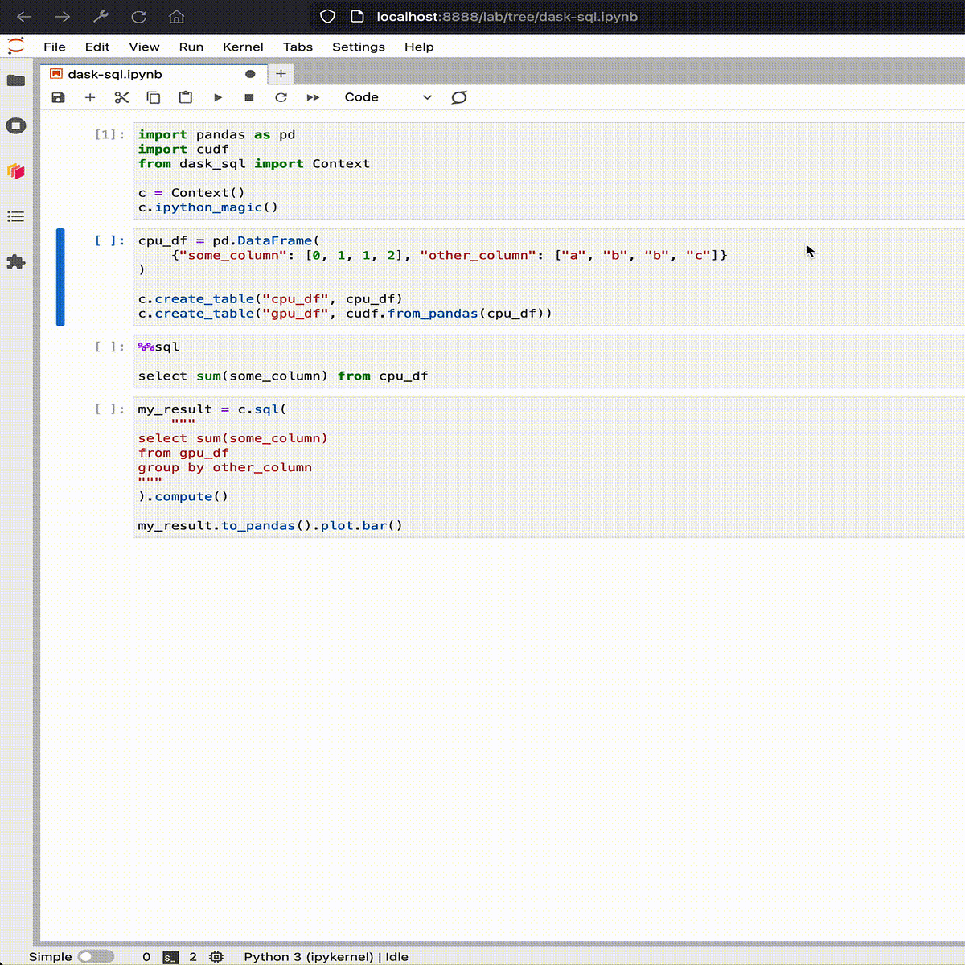Image resolution: width=965 pixels, height=965 pixels.
Task: Cut the selected cell with scissors icon
Action: point(121,96)
